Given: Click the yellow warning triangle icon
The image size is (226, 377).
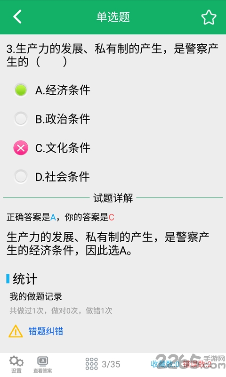Looking at the screenshot, I should point(16,331).
